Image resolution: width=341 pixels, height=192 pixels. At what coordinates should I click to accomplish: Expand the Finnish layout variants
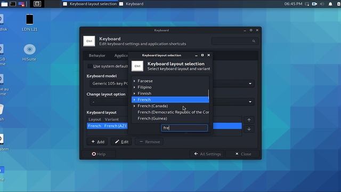click(134, 93)
